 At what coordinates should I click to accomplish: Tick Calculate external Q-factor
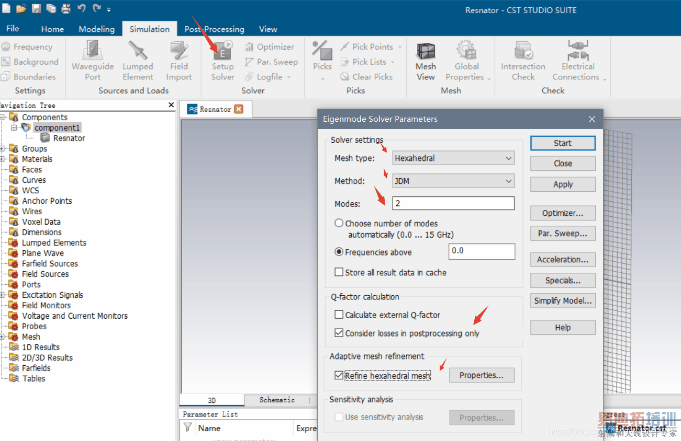pyautogui.click(x=339, y=315)
